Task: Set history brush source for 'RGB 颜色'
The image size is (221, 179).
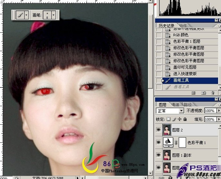Action: (x=159, y=35)
